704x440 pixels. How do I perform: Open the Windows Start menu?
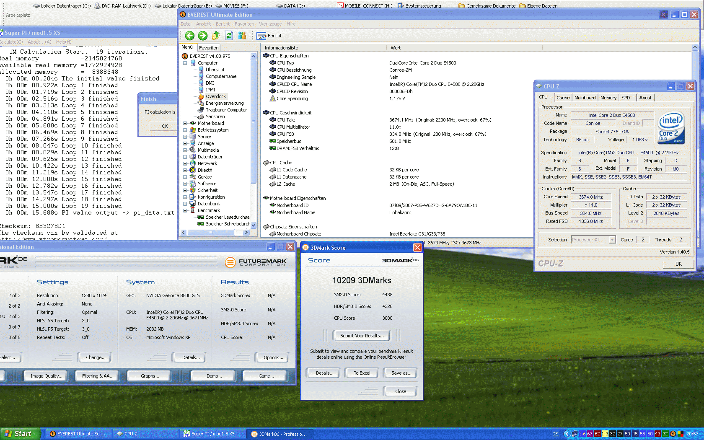coord(20,434)
